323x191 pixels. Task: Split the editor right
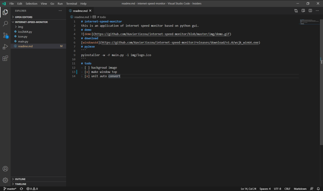pyautogui.click(x=310, y=11)
